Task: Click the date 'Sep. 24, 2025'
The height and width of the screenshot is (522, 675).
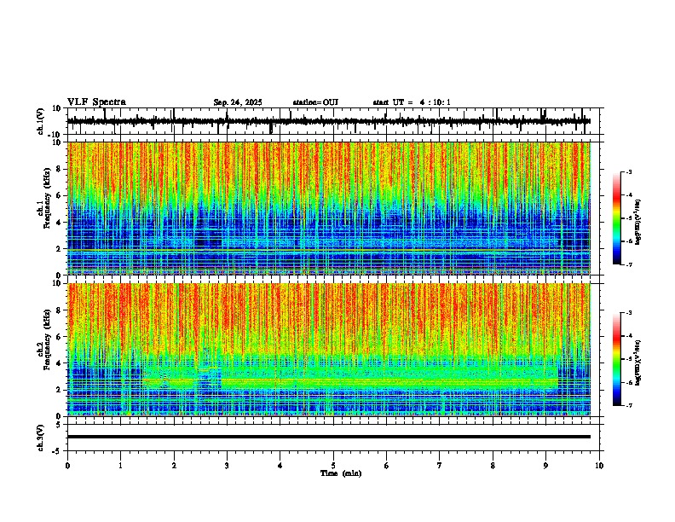Action: [238, 102]
